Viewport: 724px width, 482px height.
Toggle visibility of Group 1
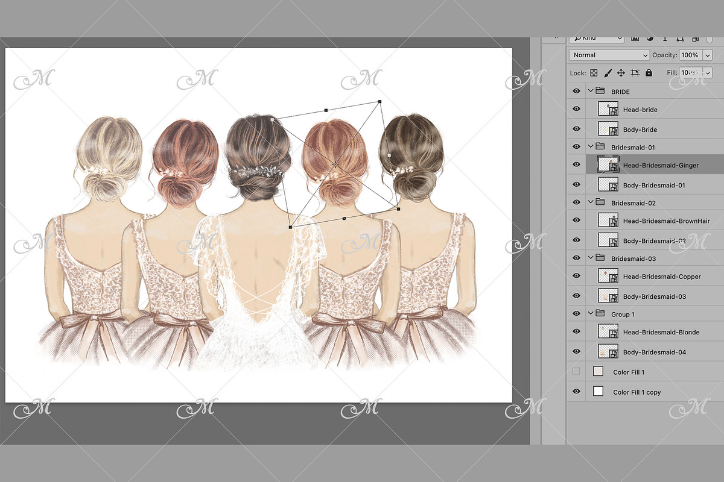point(576,314)
